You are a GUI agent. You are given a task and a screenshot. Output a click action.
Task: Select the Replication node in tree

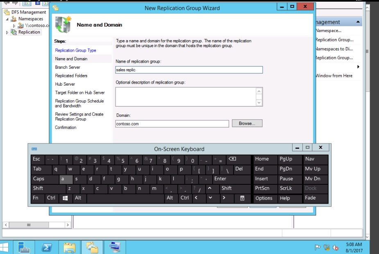29,32
